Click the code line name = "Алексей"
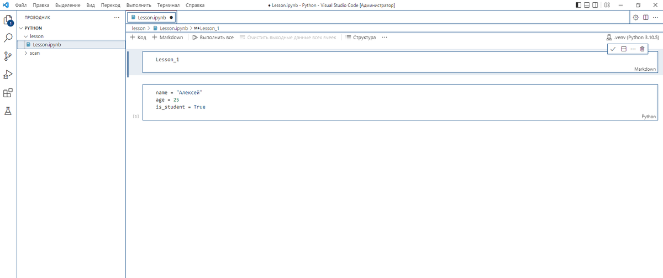This screenshot has width=663, height=278. [180, 92]
